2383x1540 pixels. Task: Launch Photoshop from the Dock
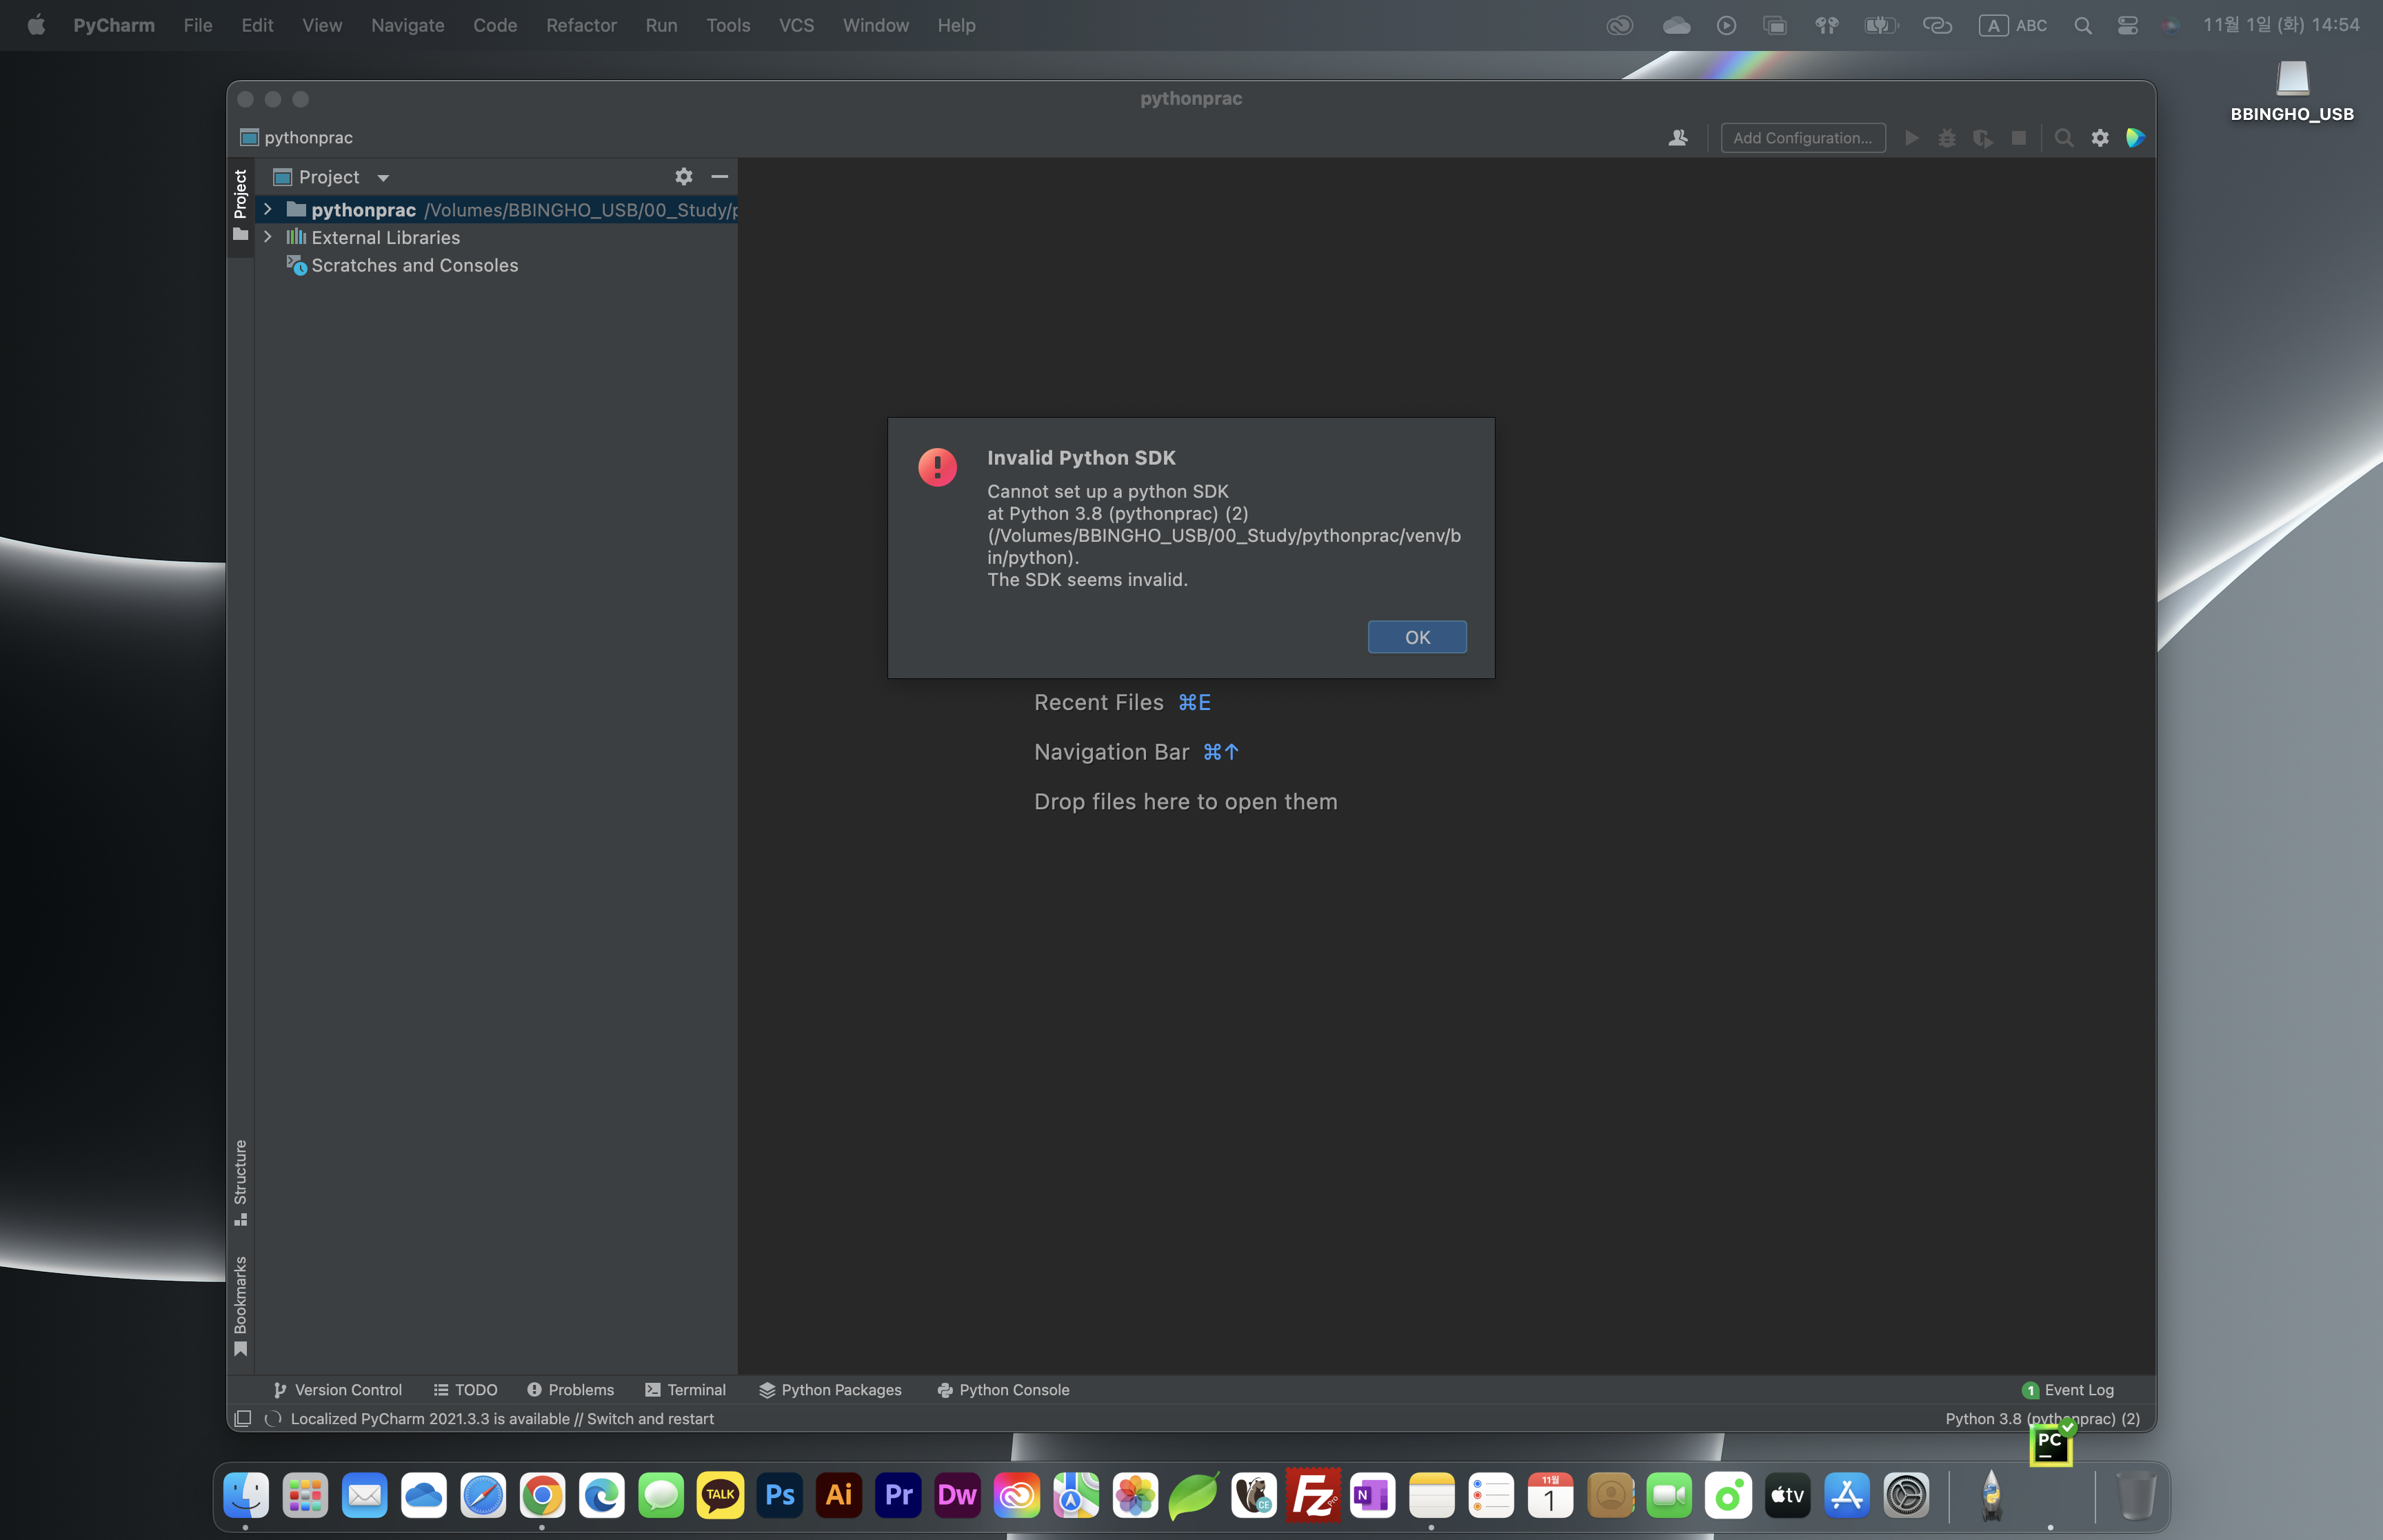pos(780,1496)
